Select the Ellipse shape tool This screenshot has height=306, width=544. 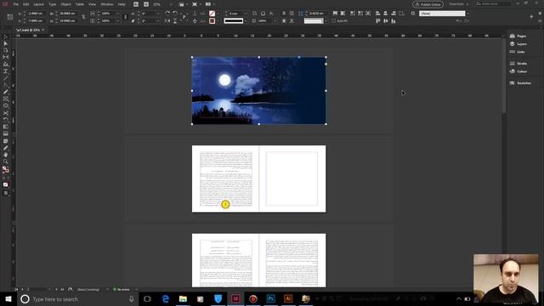(6, 106)
